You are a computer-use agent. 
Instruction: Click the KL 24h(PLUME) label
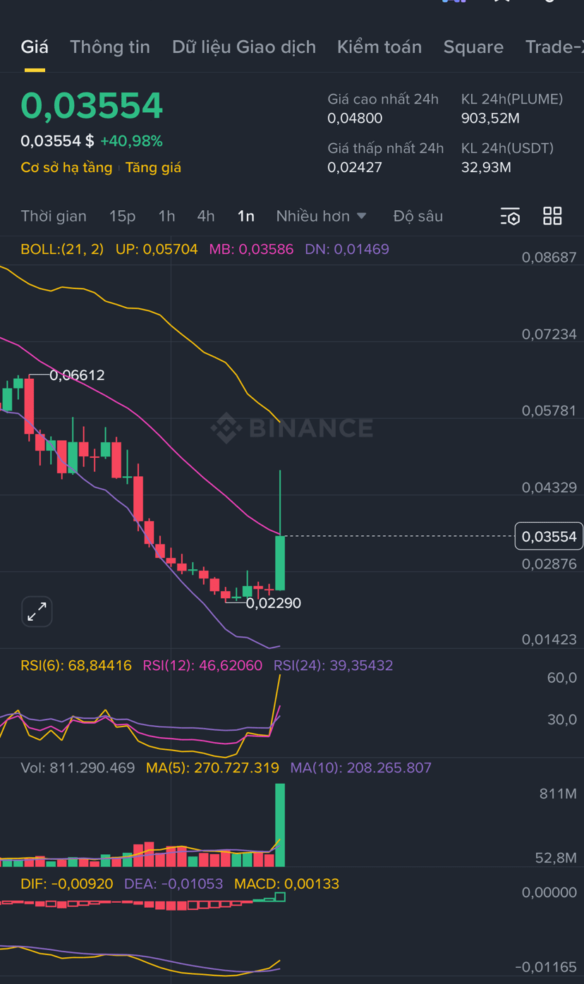pos(512,99)
